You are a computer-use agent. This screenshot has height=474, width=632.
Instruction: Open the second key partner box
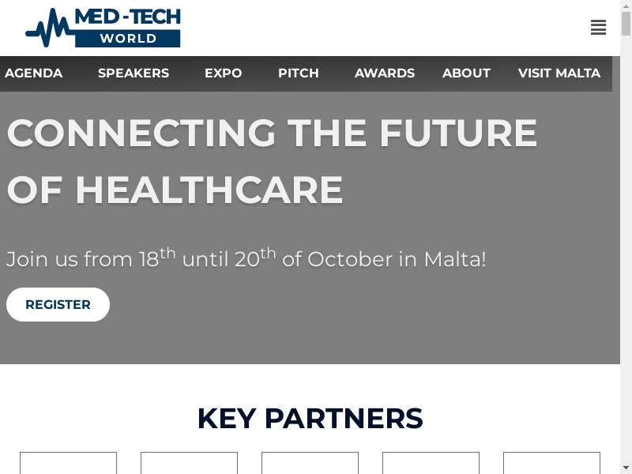pyautogui.click(x=189, y=463)
